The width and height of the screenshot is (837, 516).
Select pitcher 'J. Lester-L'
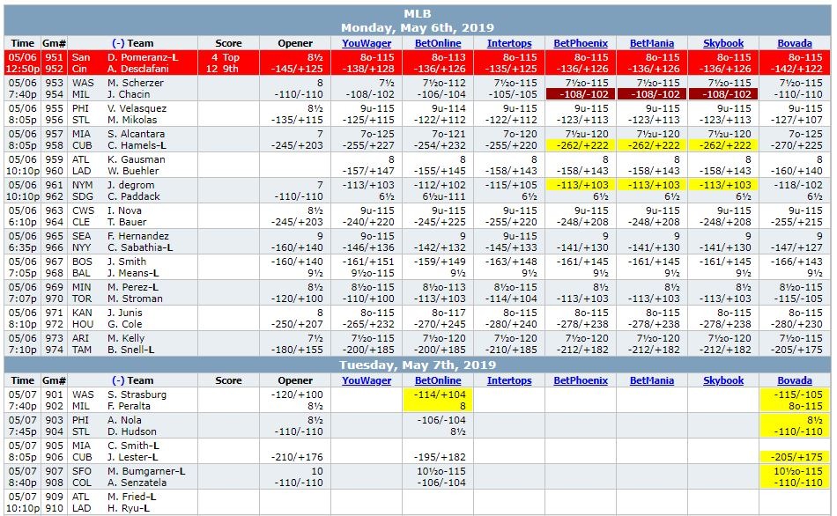132,457
